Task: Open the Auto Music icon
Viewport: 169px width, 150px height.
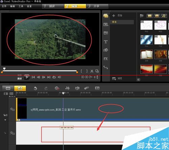Action: 77,88
